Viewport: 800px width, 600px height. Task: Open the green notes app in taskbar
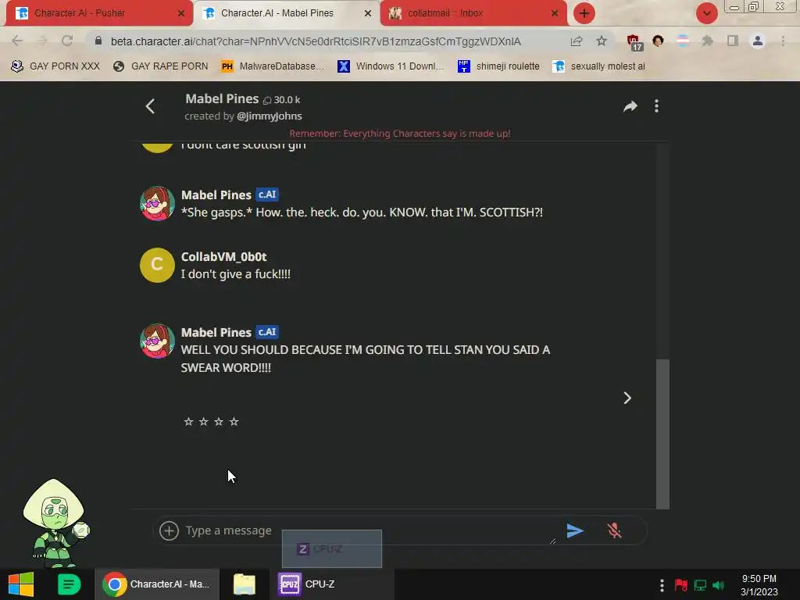(x=69, y=584)
